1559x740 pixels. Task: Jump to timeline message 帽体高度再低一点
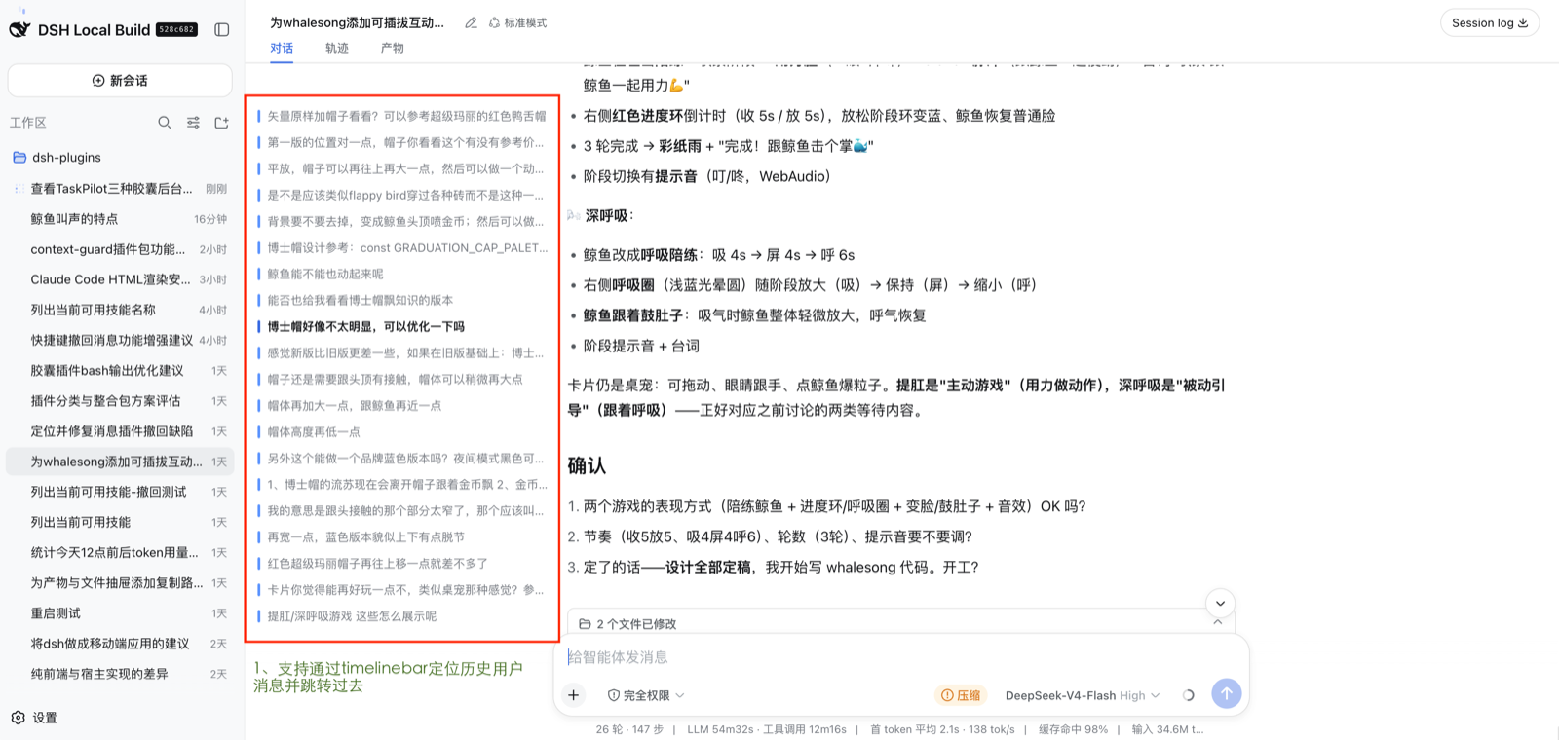[x=402, y=431]
